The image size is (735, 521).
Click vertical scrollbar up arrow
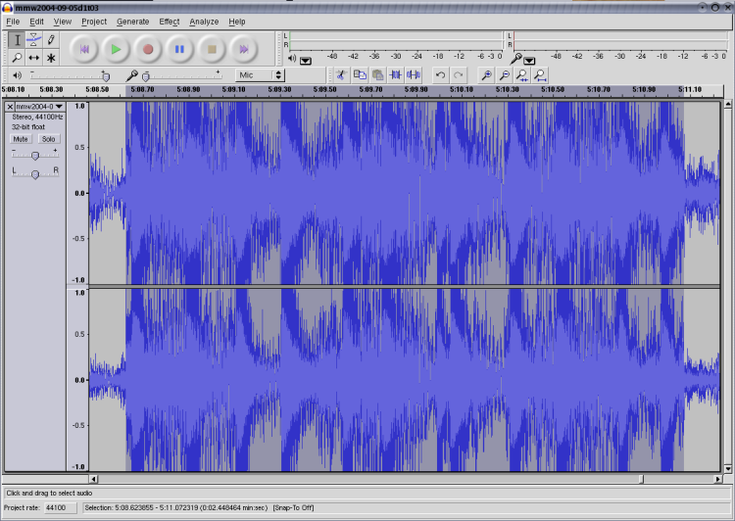(727, 104)
